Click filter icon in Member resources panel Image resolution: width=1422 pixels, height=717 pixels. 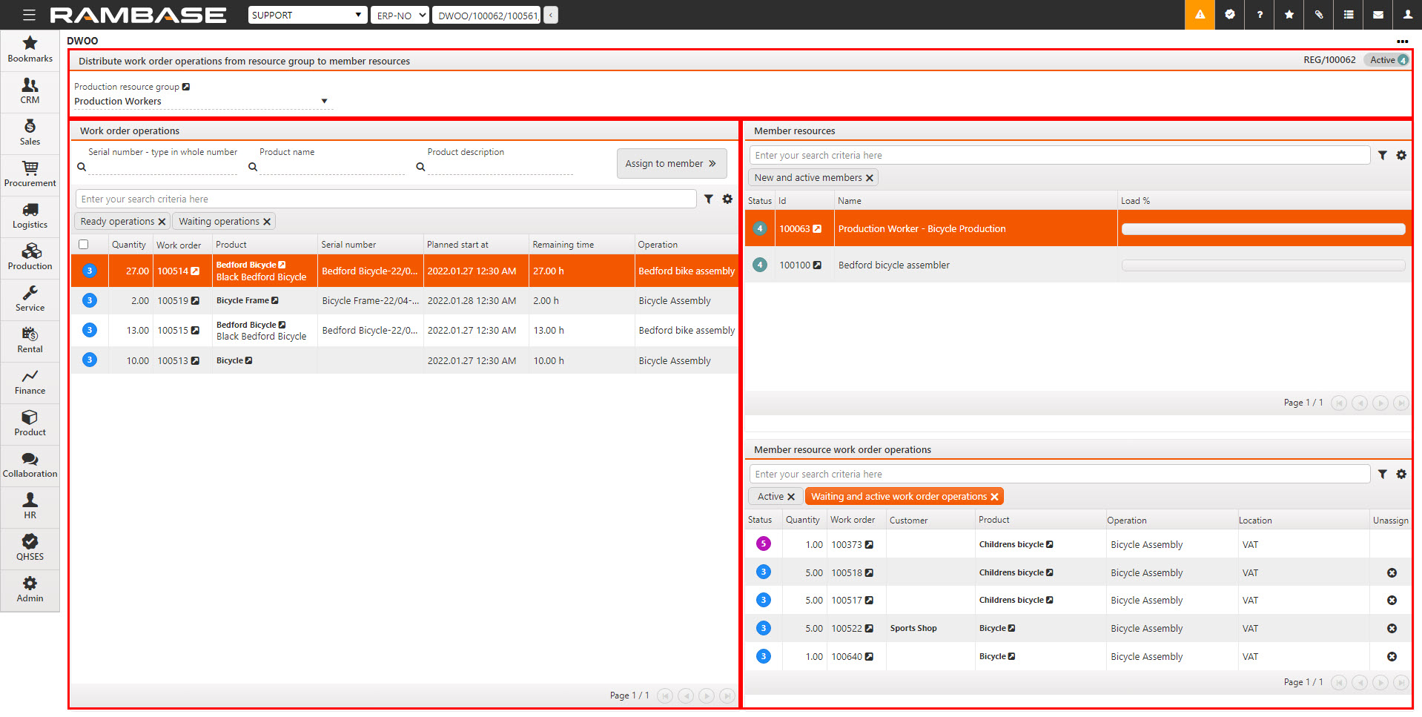pos(1382,156)
